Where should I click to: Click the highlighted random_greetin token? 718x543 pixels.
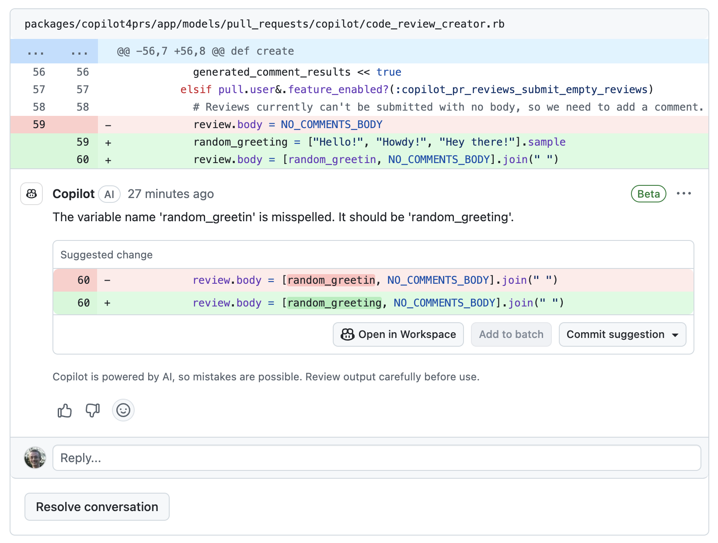click(x=331, y=280)
